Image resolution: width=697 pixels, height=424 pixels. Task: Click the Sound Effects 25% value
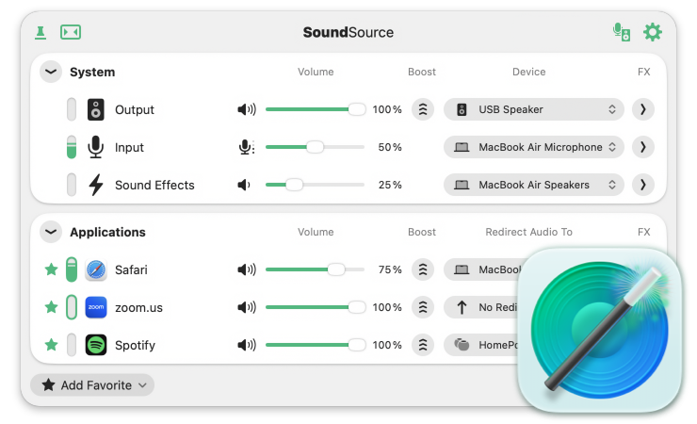click(390, 185)
